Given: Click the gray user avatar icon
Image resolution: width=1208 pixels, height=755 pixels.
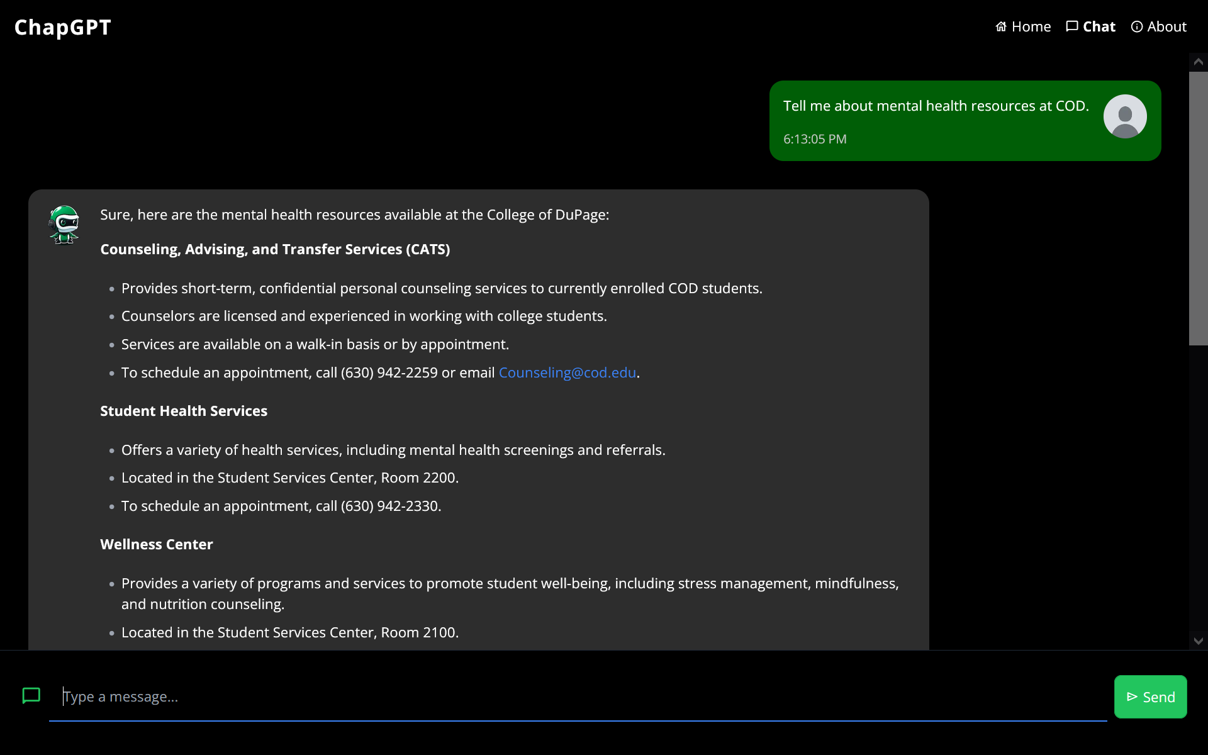Looking at the screenshot, I should pyautogui.click(x=1125, y=116).
